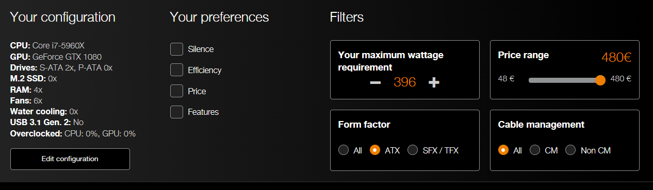Choose the CM cable management option

535,150
